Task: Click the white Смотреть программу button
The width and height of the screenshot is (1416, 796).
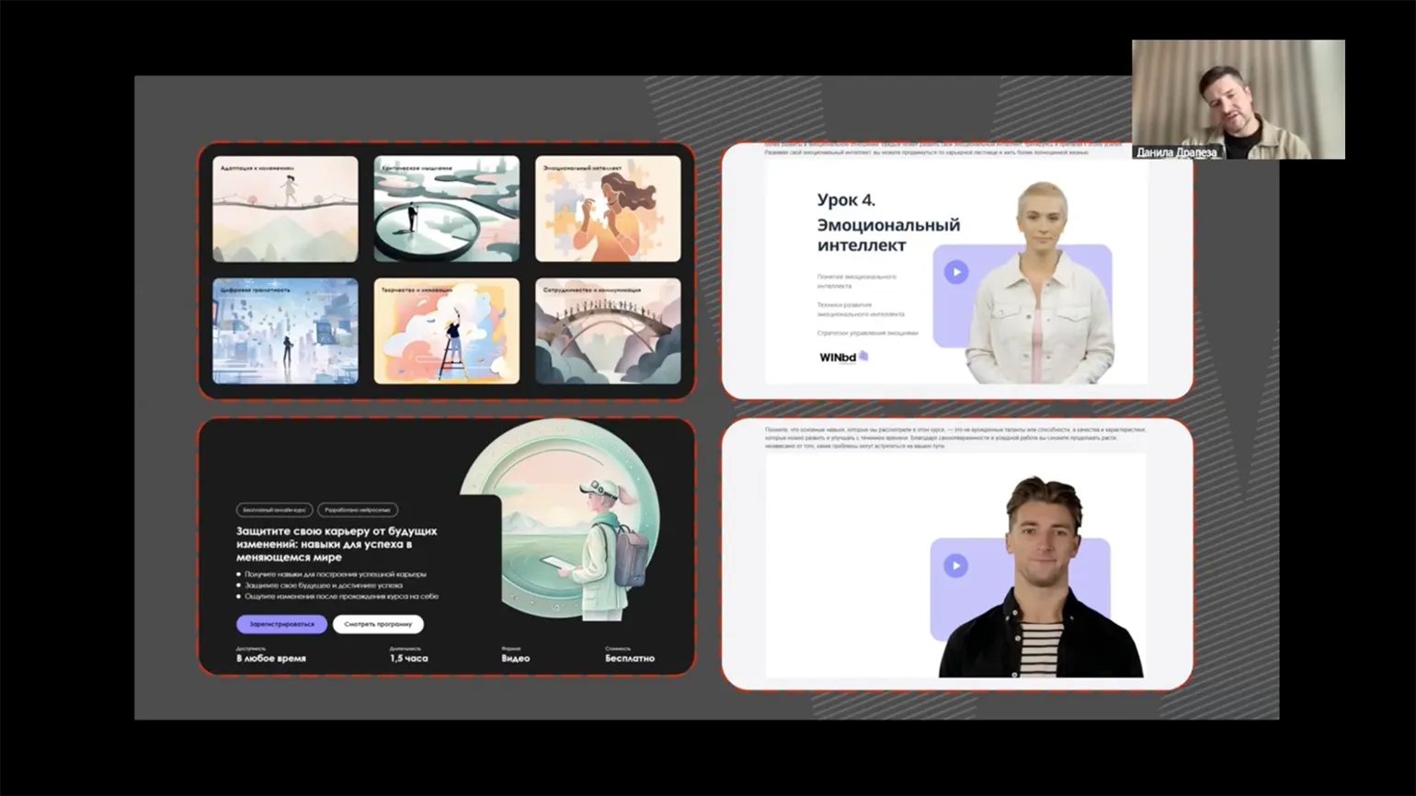Action: click(x=378, y=624)
